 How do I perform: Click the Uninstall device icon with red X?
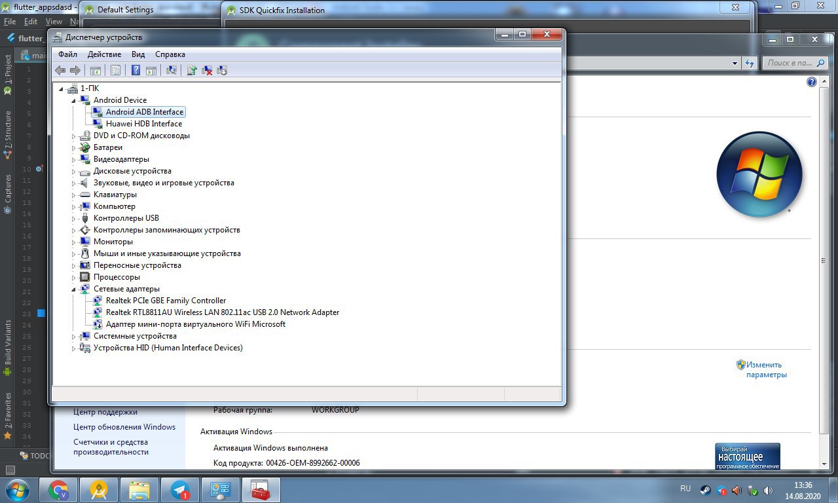coord(207,70)
